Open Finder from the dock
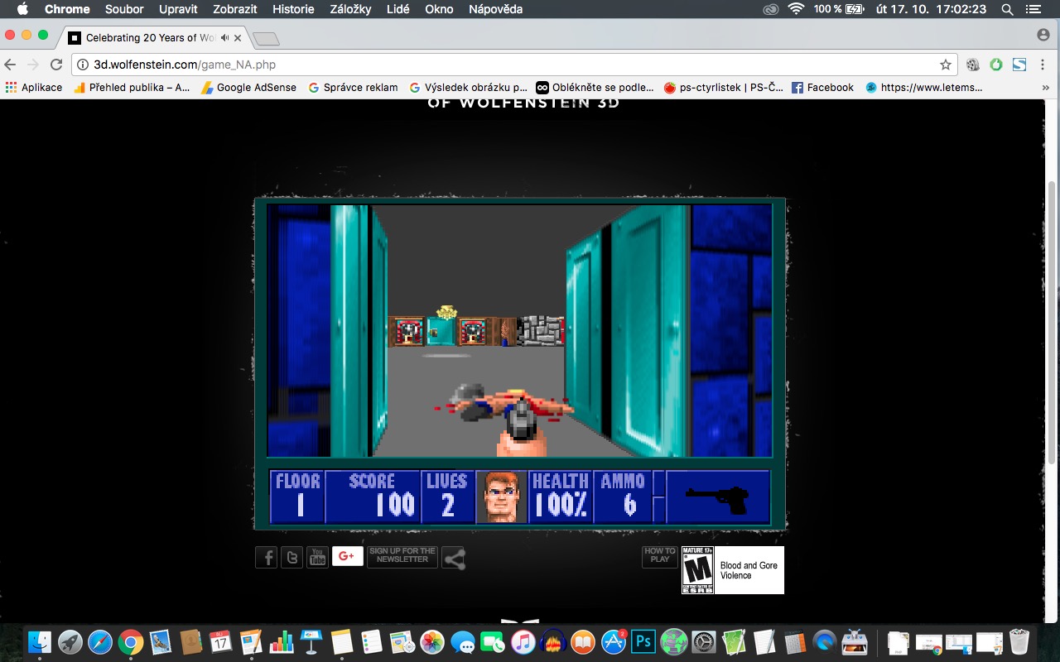Image resolution: width=1060 pixels, height=662 pixels. [39, 641]
